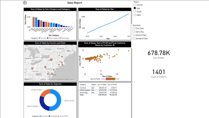Click the Sum of Sales by Segment header
This screenshot has width=209, height=118.
point(50,84)
